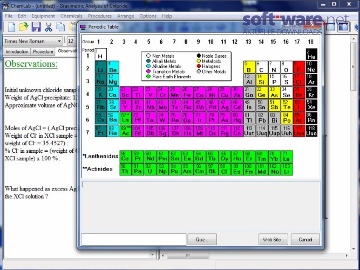The image size is (360, 270).
Task: Open the Edit menu
Action: click(22, 16)
